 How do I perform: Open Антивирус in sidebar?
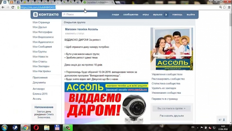[x=39, y=89]
